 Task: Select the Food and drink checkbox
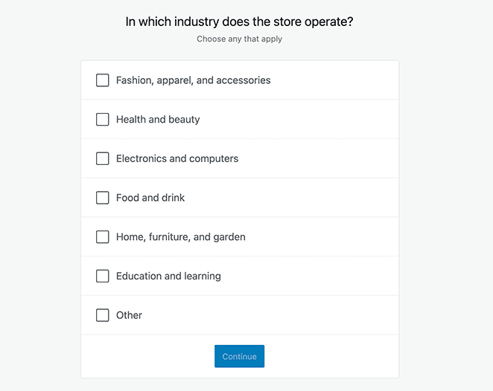tap(103, 198)
